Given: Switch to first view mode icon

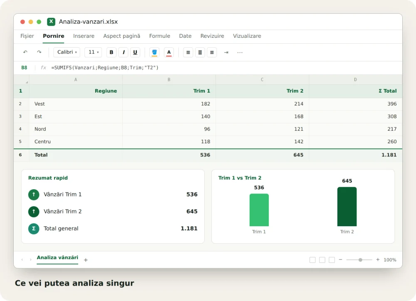Looking at the screenshot, I should click(312, 260).
